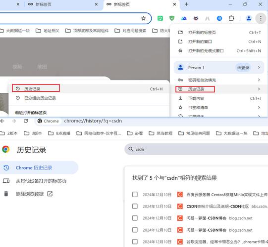The height and width of the screenshot is (247, 268).
Task: Click the CSDN favicon of the CSDN铁粉介绍 entry
Action: [x=180, y=206]
